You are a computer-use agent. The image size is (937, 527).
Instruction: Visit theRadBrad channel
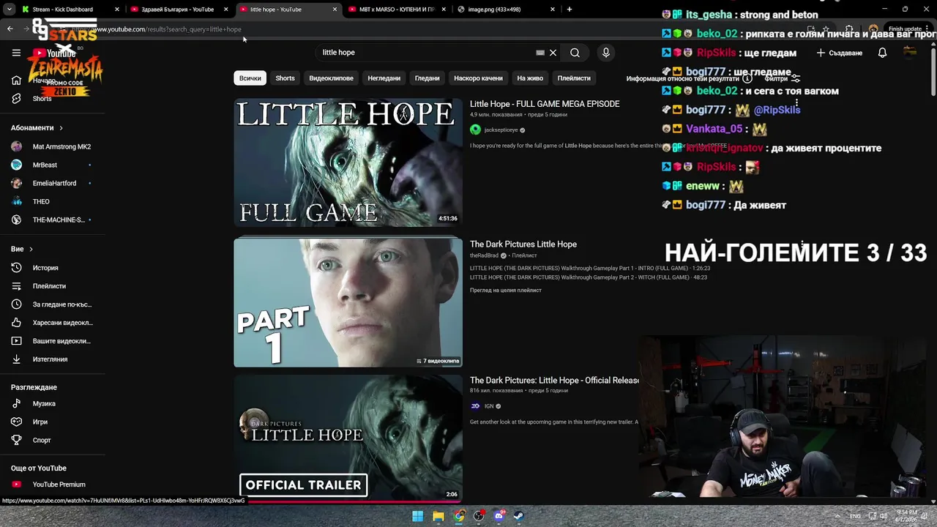click(x=484, y=255)
